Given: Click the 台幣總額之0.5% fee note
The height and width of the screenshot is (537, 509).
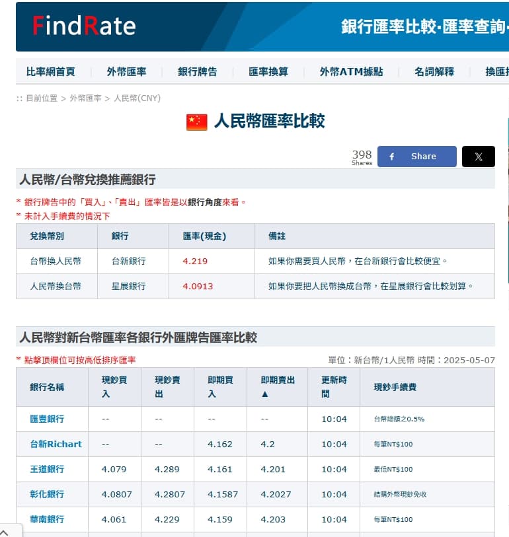Looking at the screenshot, I should [x=399, y=419].
